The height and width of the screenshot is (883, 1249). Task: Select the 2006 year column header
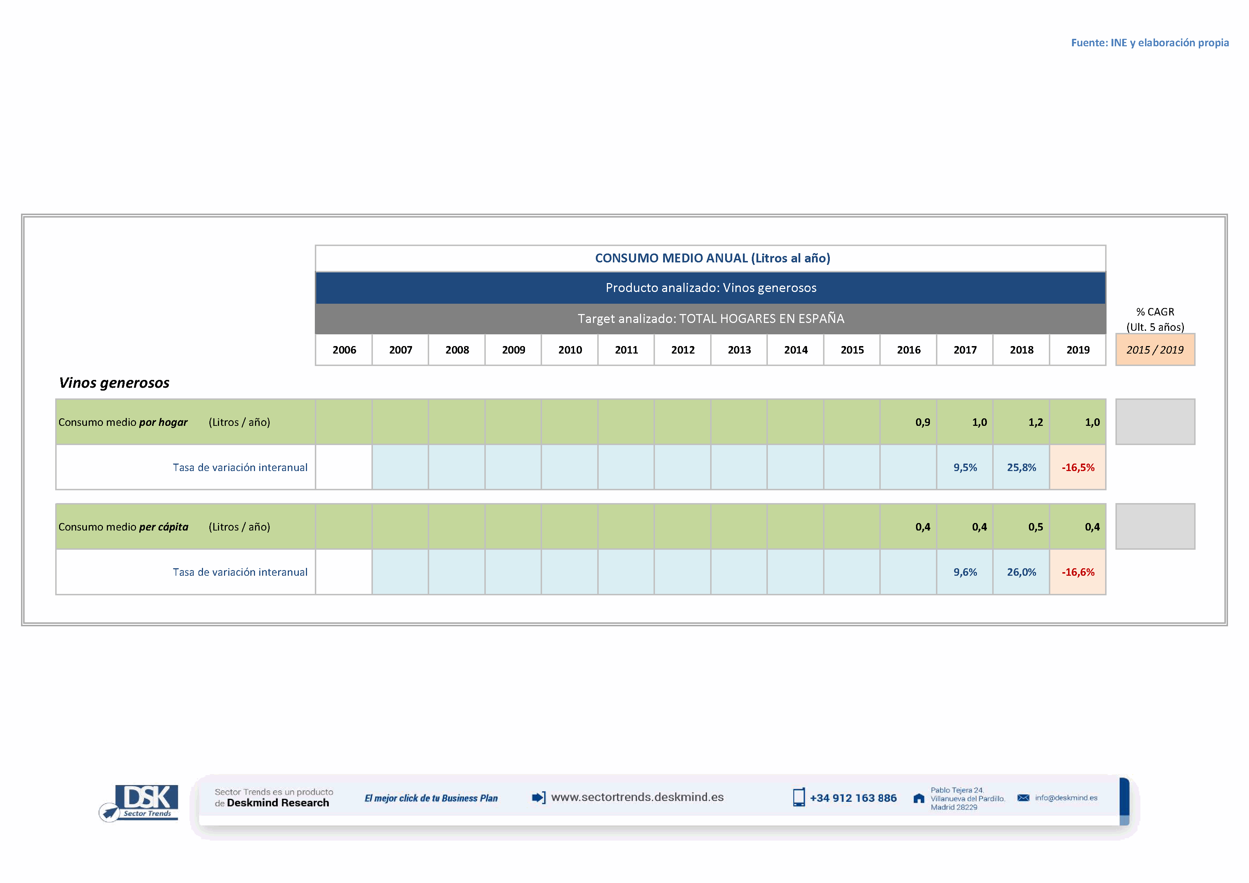click(344, 350)
